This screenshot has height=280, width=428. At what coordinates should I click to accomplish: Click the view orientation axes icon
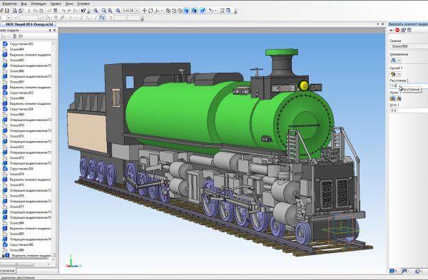tap(157, 11)
